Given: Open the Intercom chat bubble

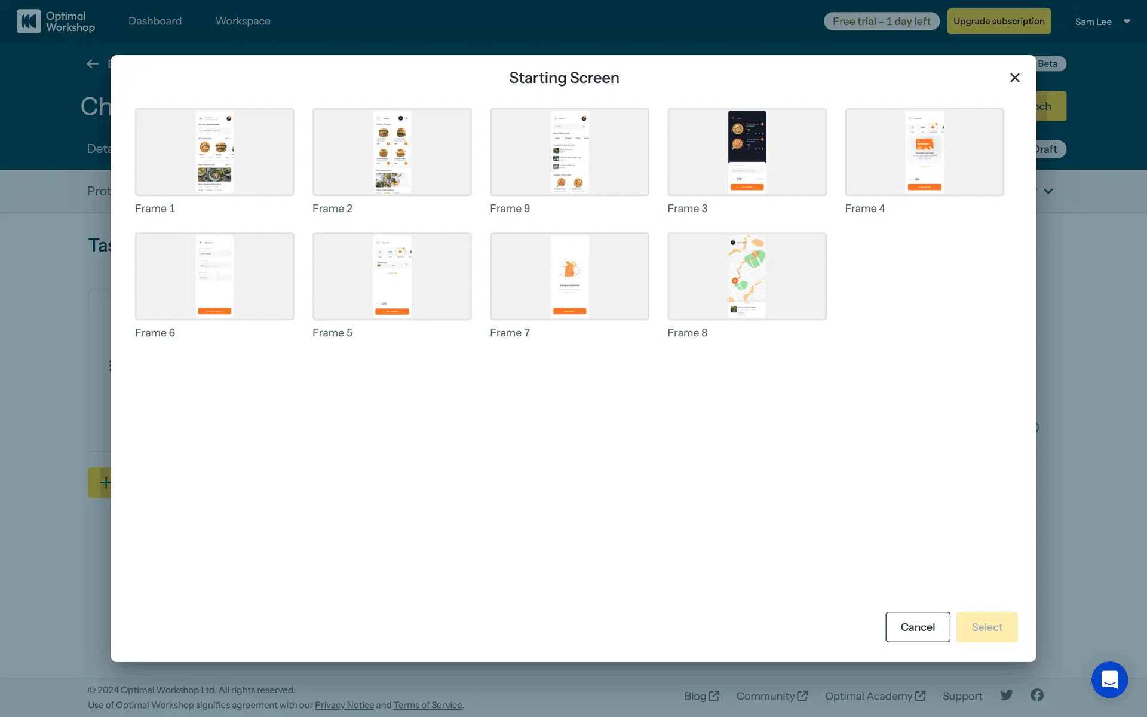Looking at the screenshot, I should coord(1109,679).
